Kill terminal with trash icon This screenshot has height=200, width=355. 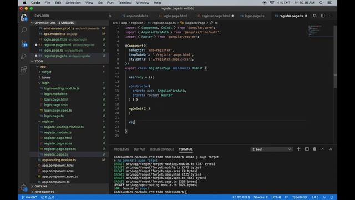click(315, 149)
